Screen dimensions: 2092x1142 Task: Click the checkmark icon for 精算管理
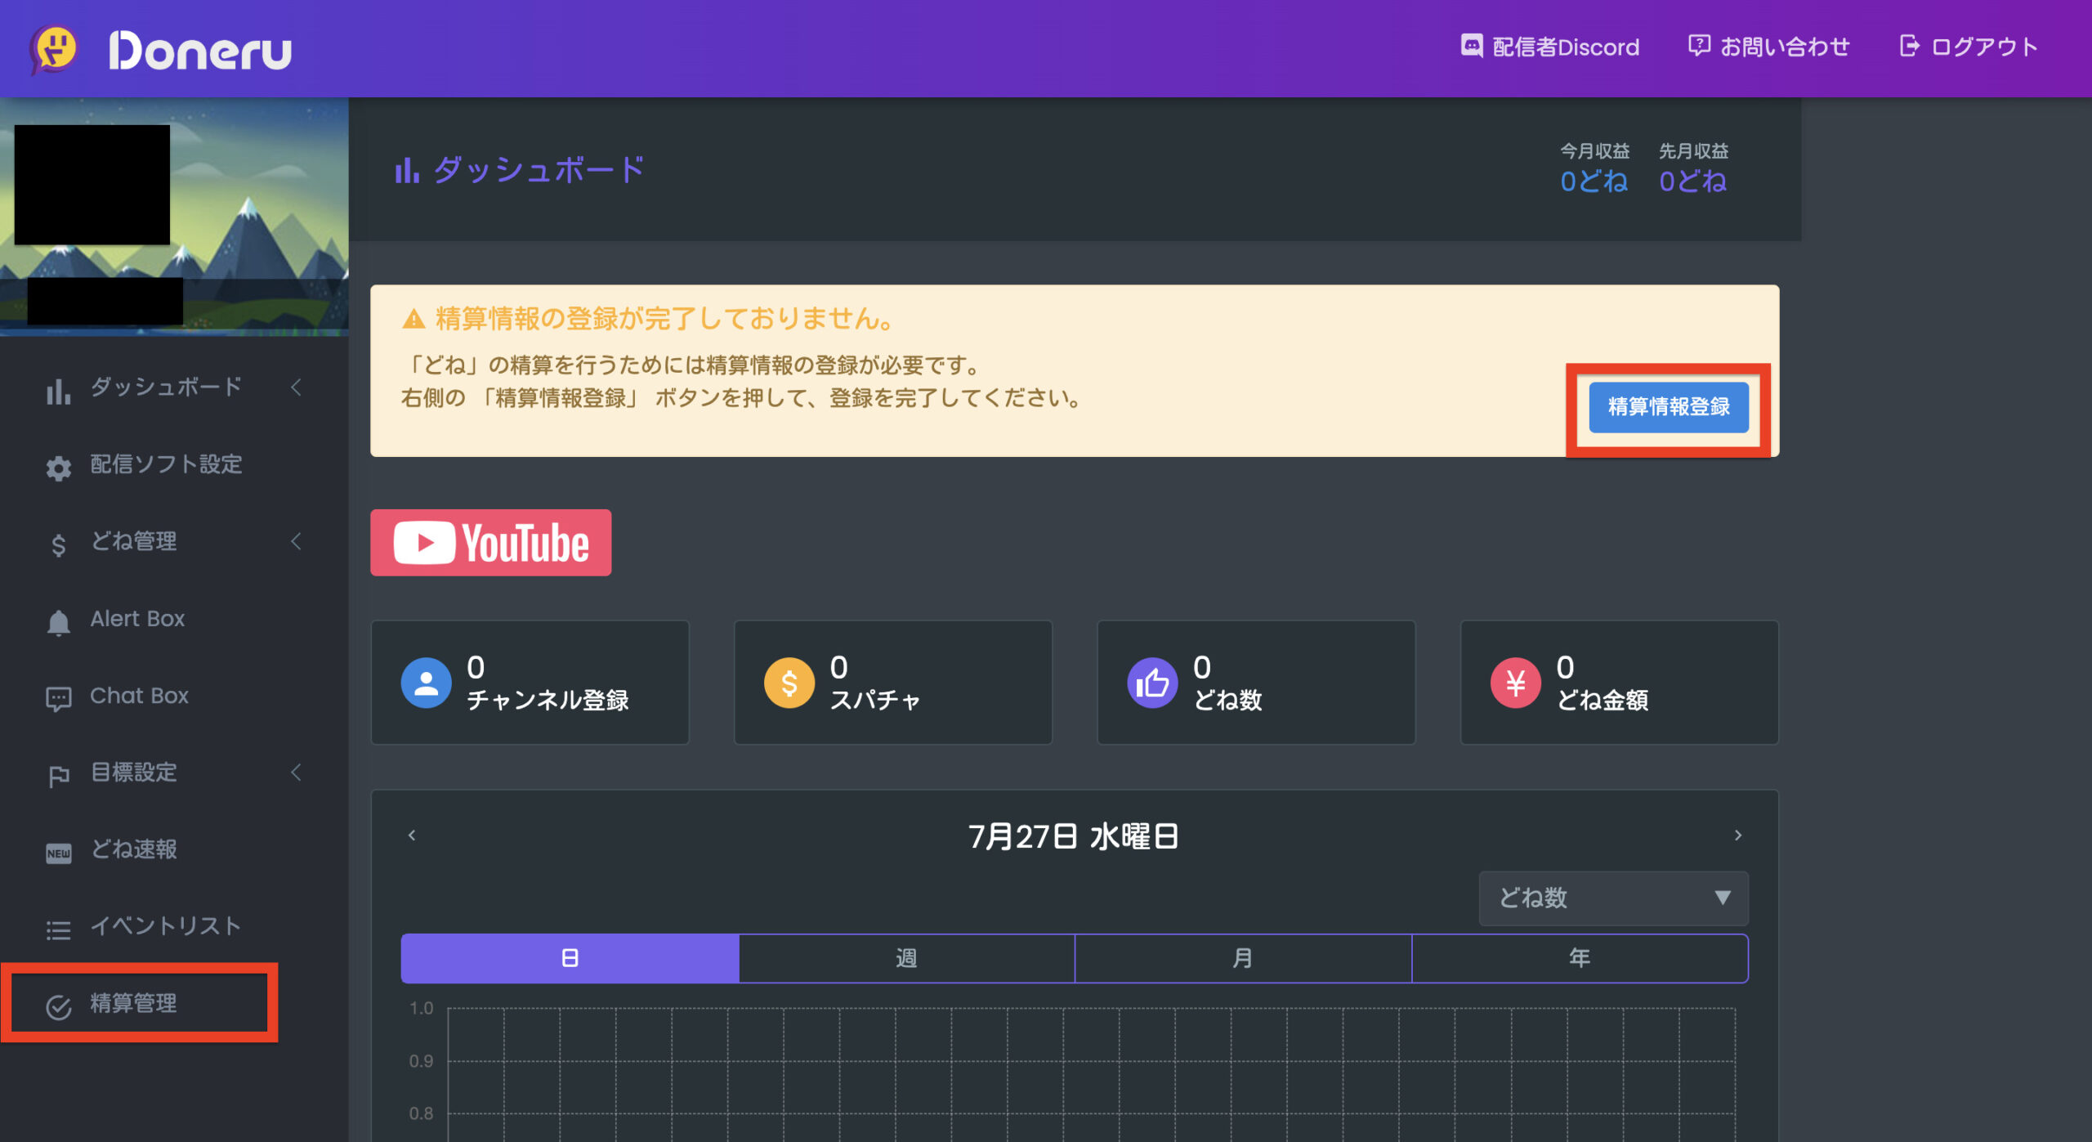click(58, 1007)
